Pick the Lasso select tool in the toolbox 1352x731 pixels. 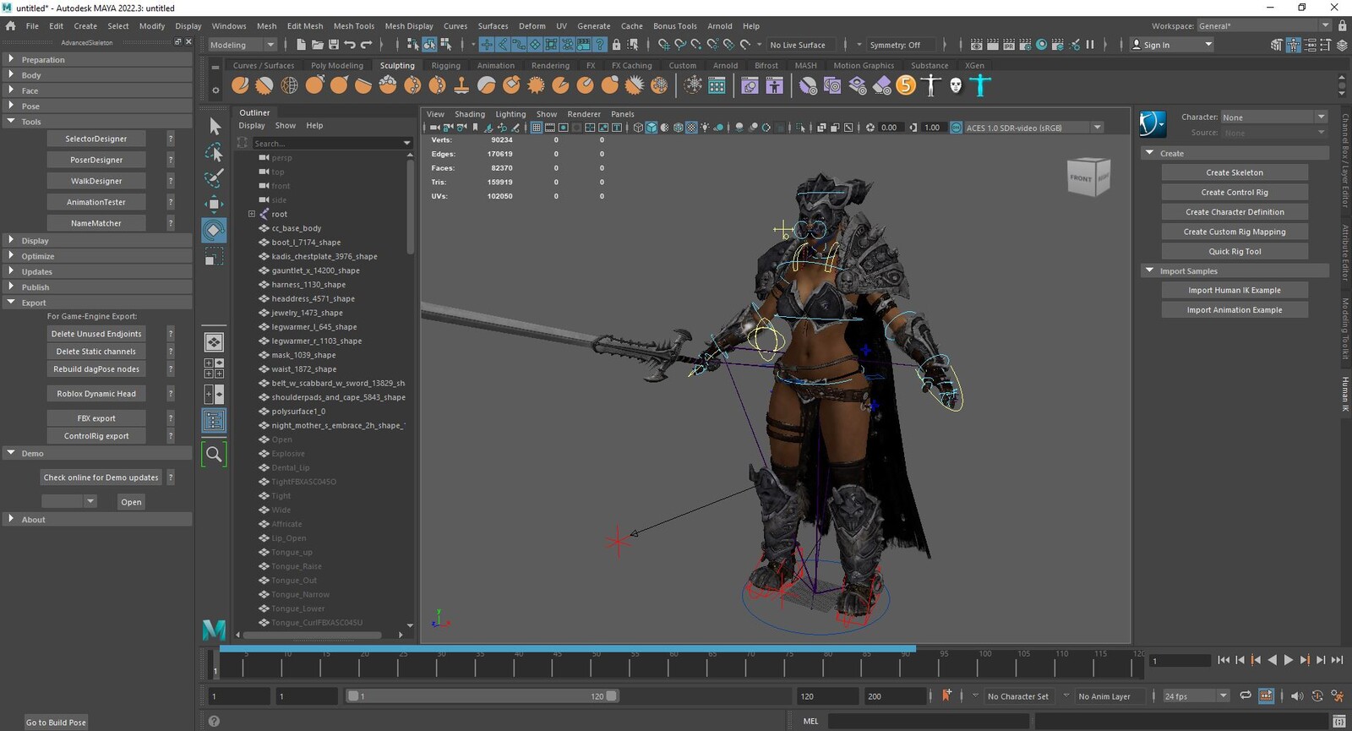(215, 152)
